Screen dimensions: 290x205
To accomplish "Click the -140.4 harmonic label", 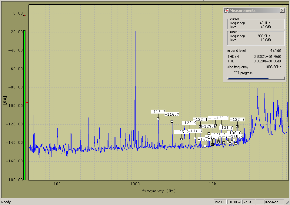I will 236,137.
